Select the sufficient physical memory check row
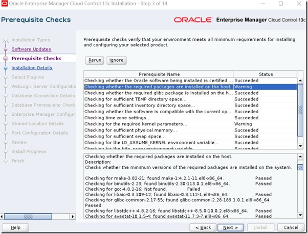This screenshot has width=308, height=234. (x=190, y=130)
